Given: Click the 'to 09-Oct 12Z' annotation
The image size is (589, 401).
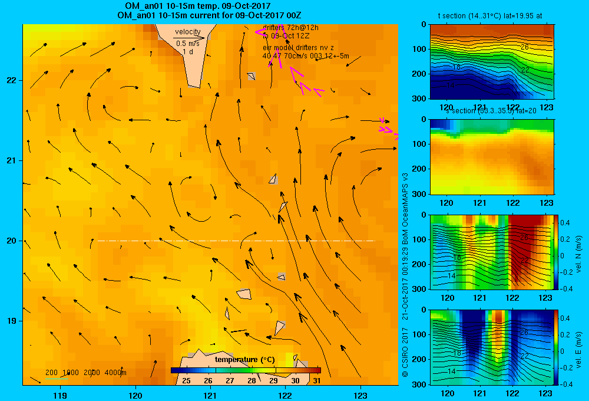Looking at the screenshot, I should pyautogui.click(x=286, y=36).
